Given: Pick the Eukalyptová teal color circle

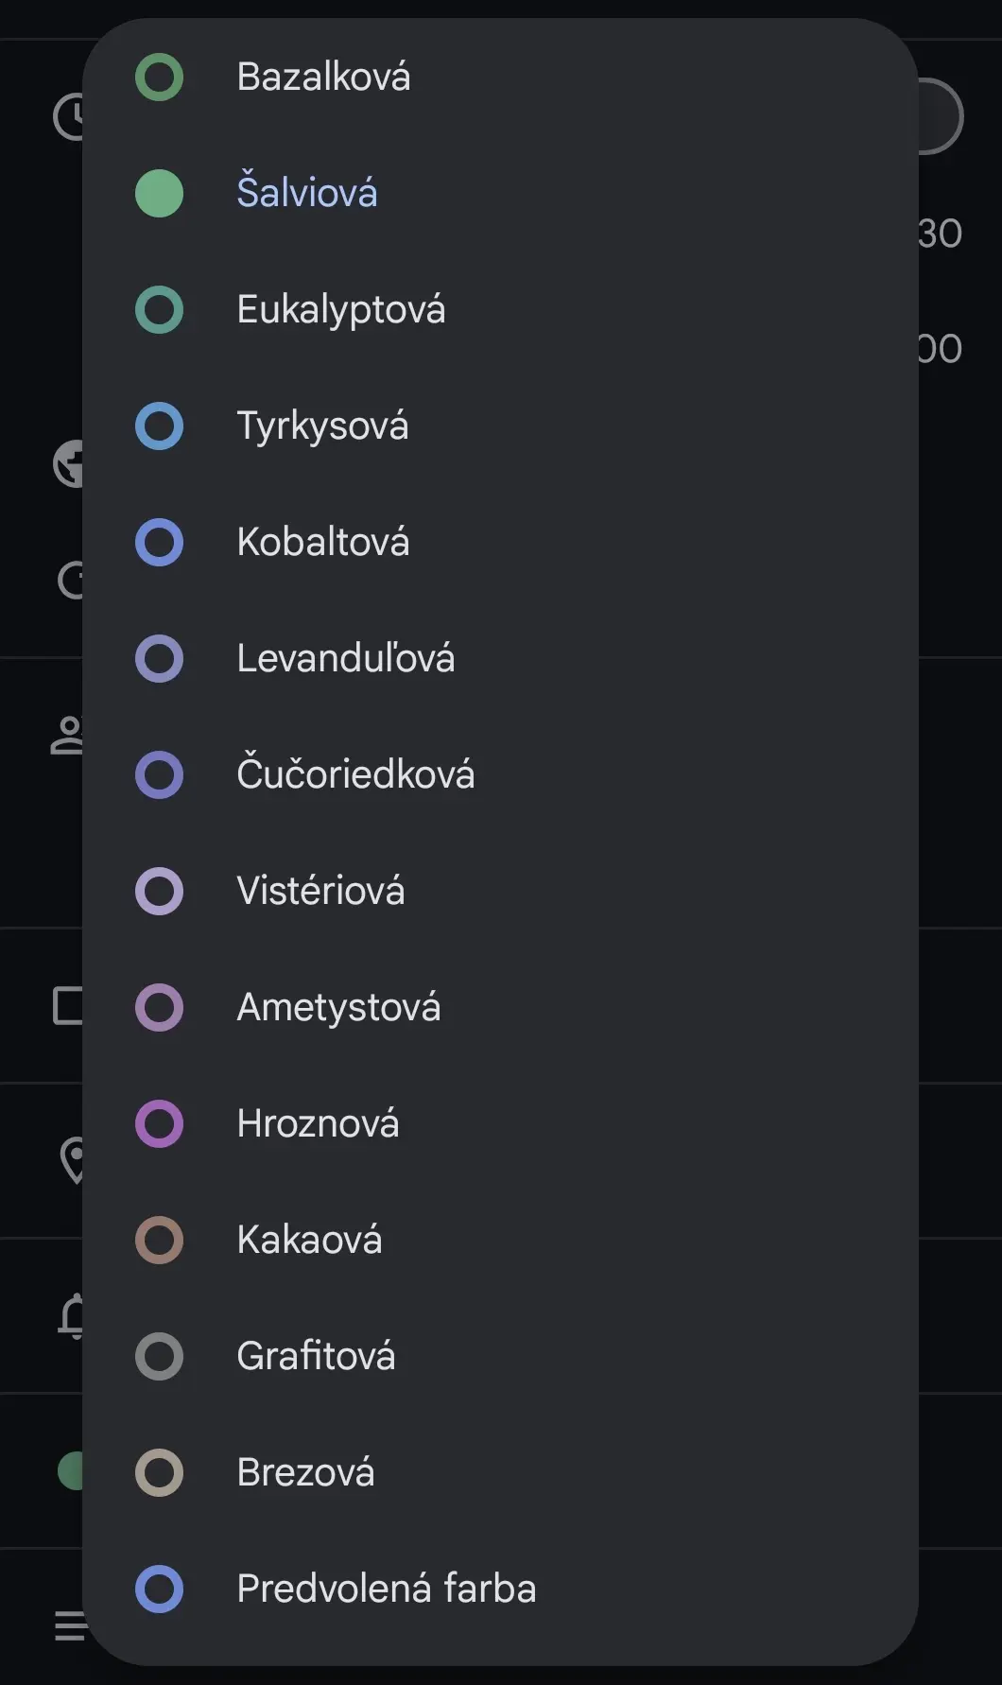Looking at the screenshot, I should tap(159, 309).
